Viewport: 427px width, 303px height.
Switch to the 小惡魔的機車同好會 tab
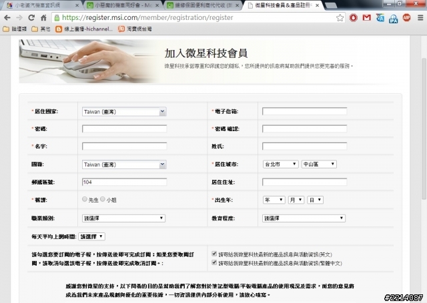pyautogui.click(x=123, y=5)
